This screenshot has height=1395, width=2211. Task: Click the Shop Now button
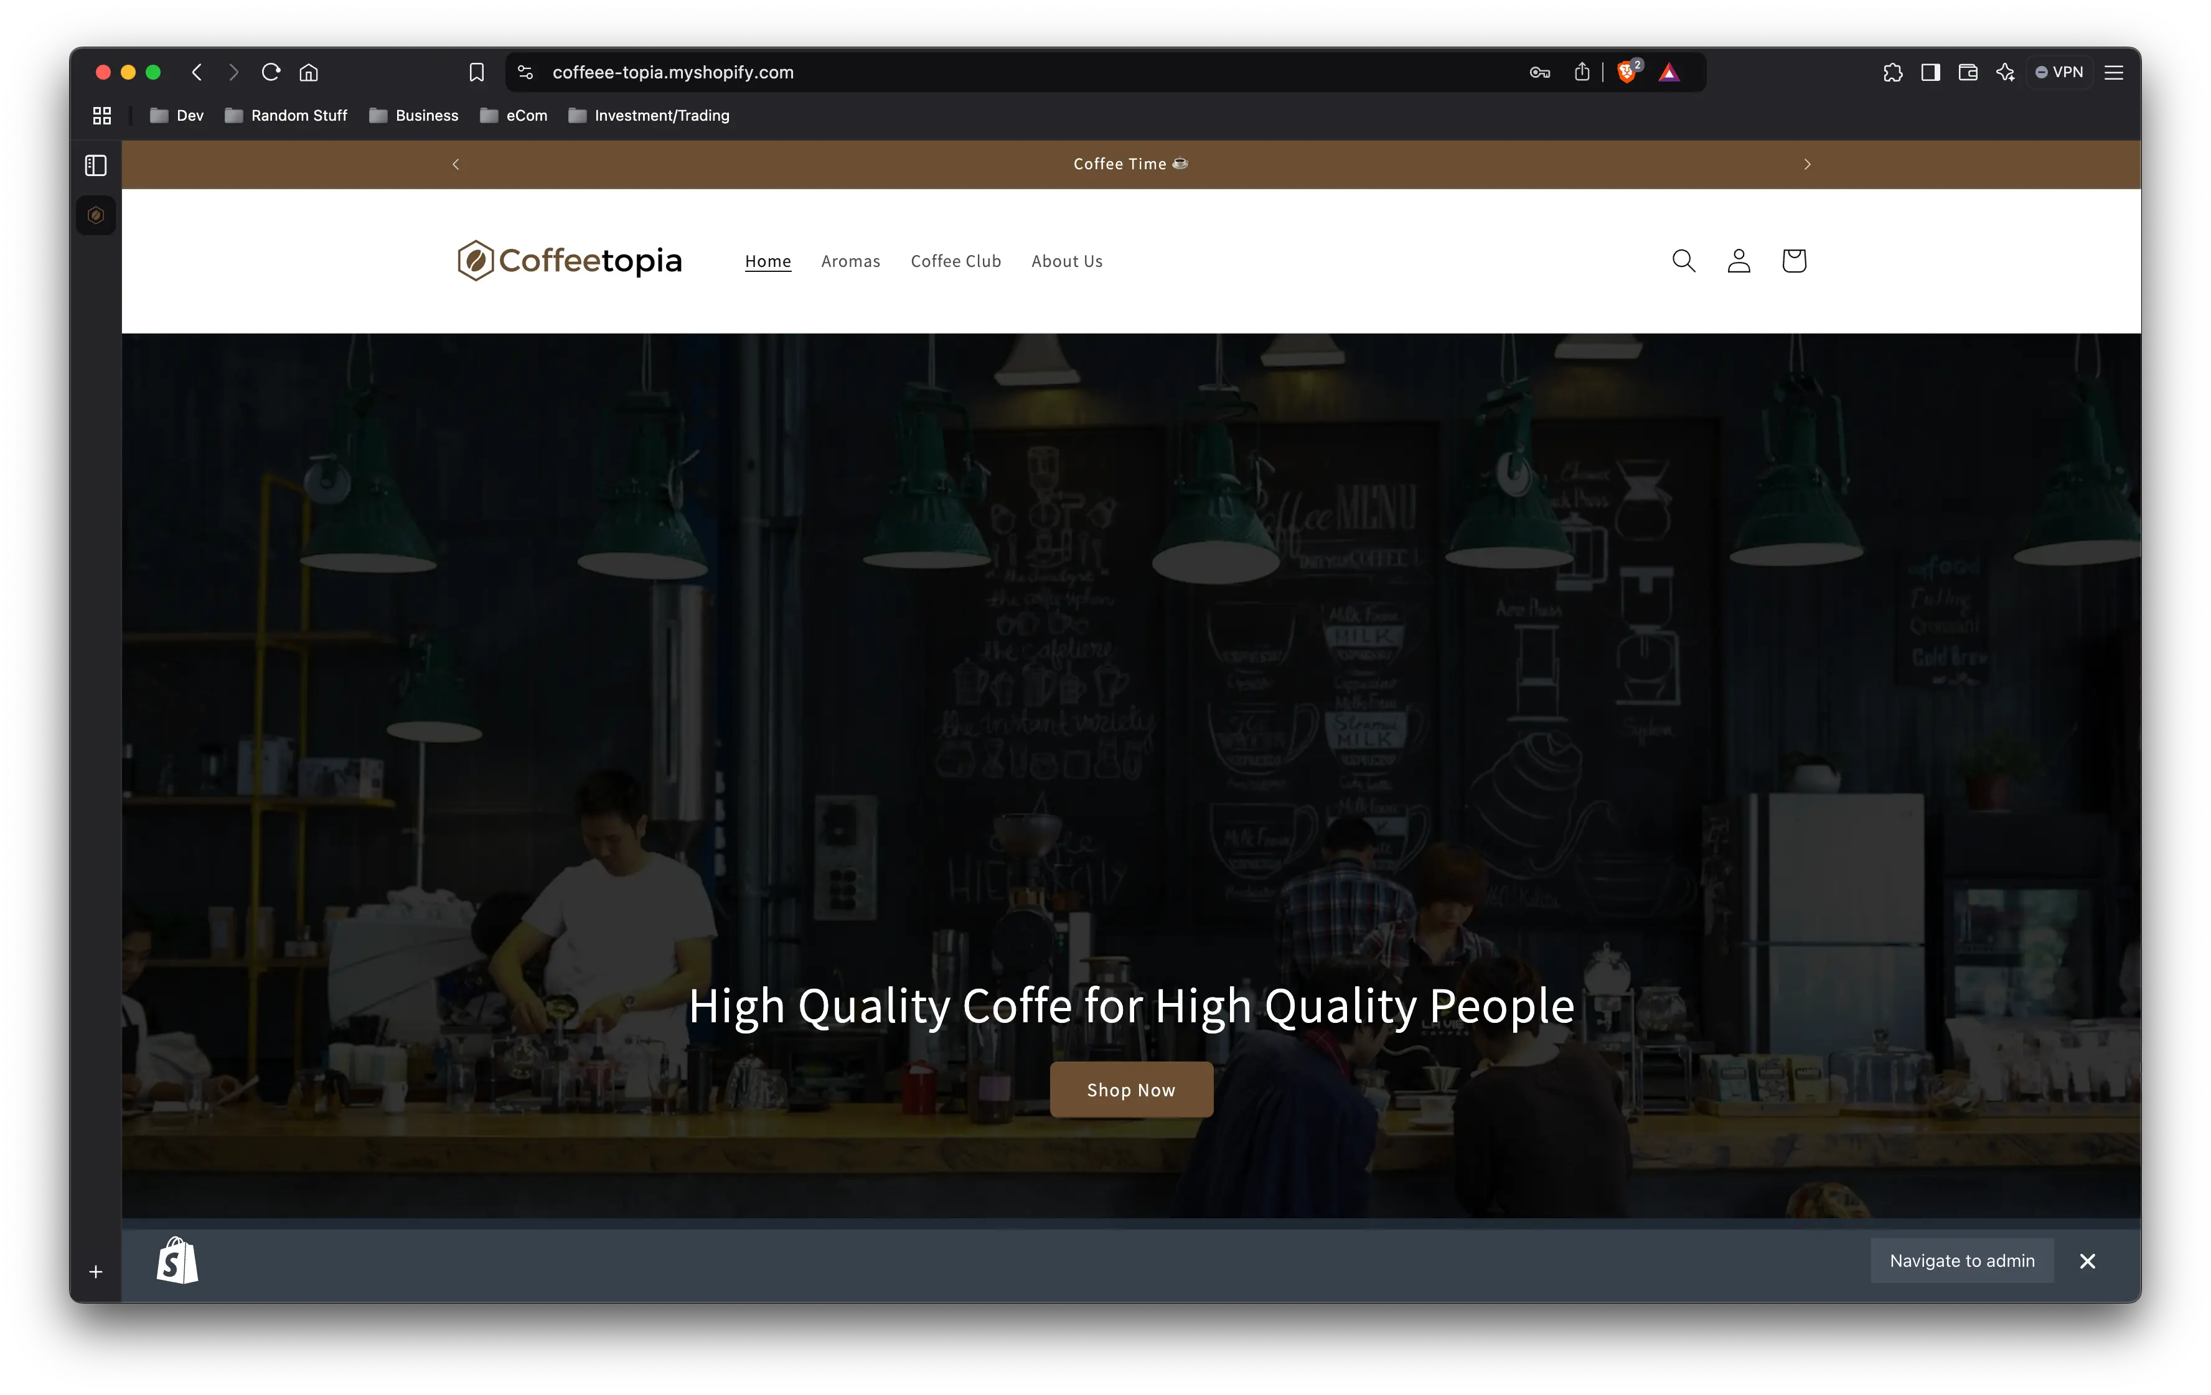pos(1130,1089)
